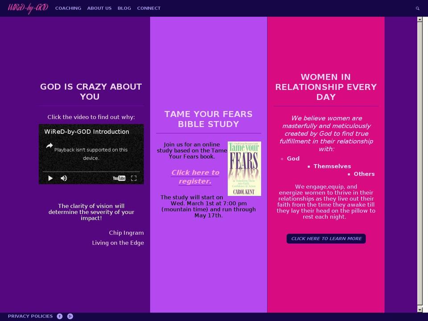Click the God Is Crazy About You heading
The image size is (428, 321).
pyautogui.click(x=91, y=91)
